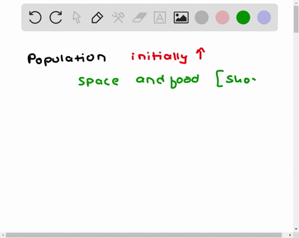Choose the green color swatch
The width and height of the screenshot is (299, 238).
pyautogui.click(x=243, y=17)
